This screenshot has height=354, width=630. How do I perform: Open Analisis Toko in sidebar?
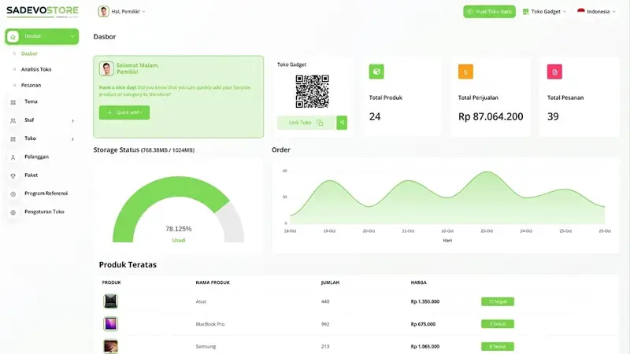[x=36, y=69]
